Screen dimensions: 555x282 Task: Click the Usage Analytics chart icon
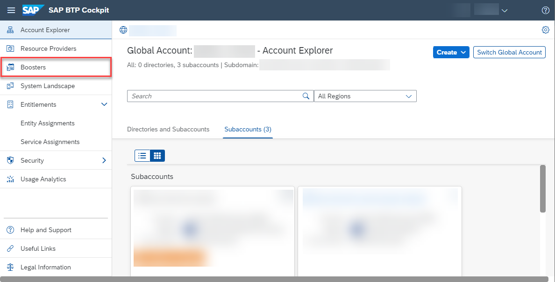coord(10,179)
